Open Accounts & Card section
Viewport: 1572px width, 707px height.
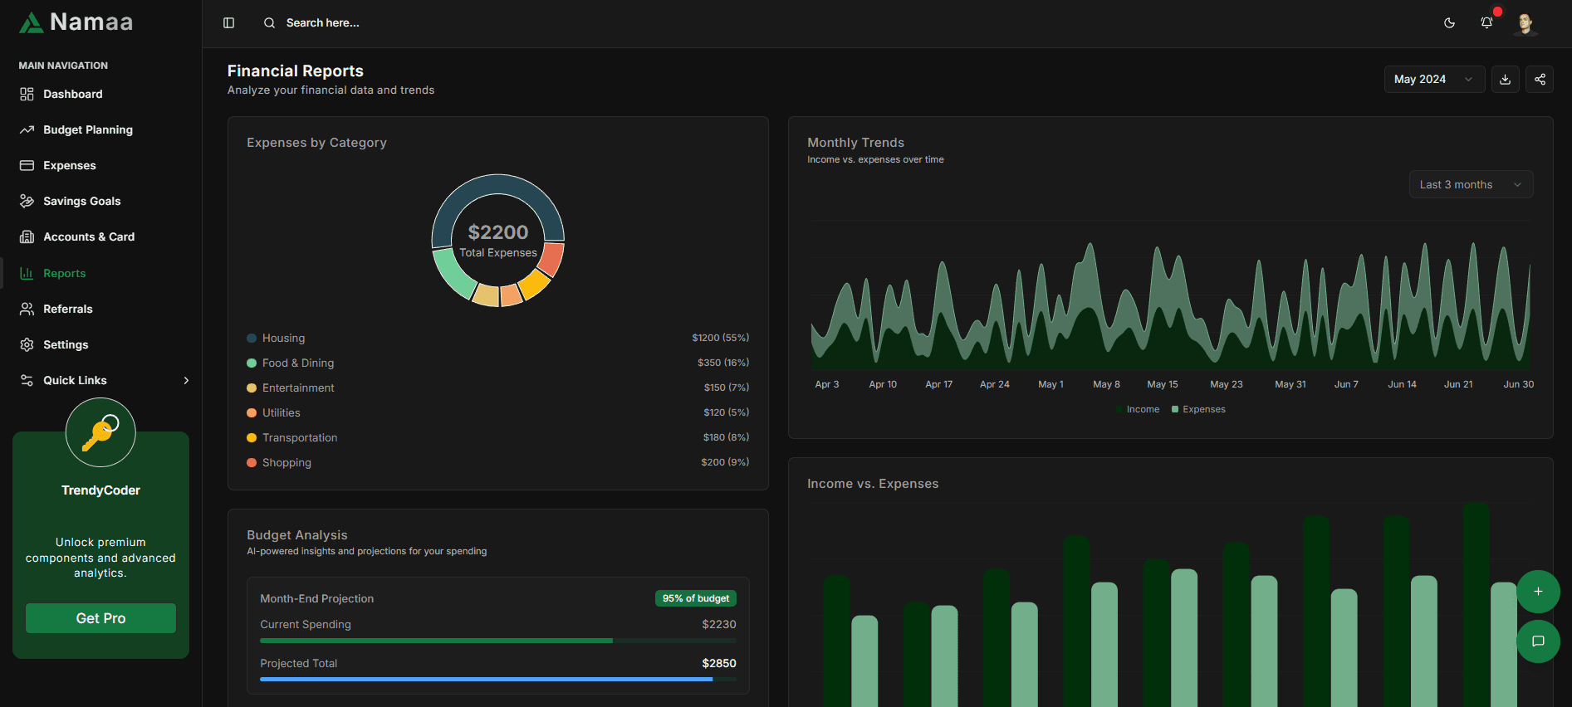88,236
